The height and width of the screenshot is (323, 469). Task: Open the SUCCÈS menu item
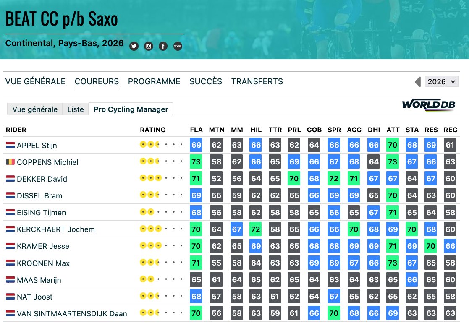click(206, 81)
